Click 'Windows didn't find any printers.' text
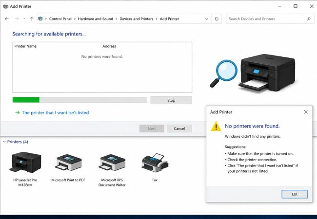Screen dimensions: 317x219 [x=253, y=136]
